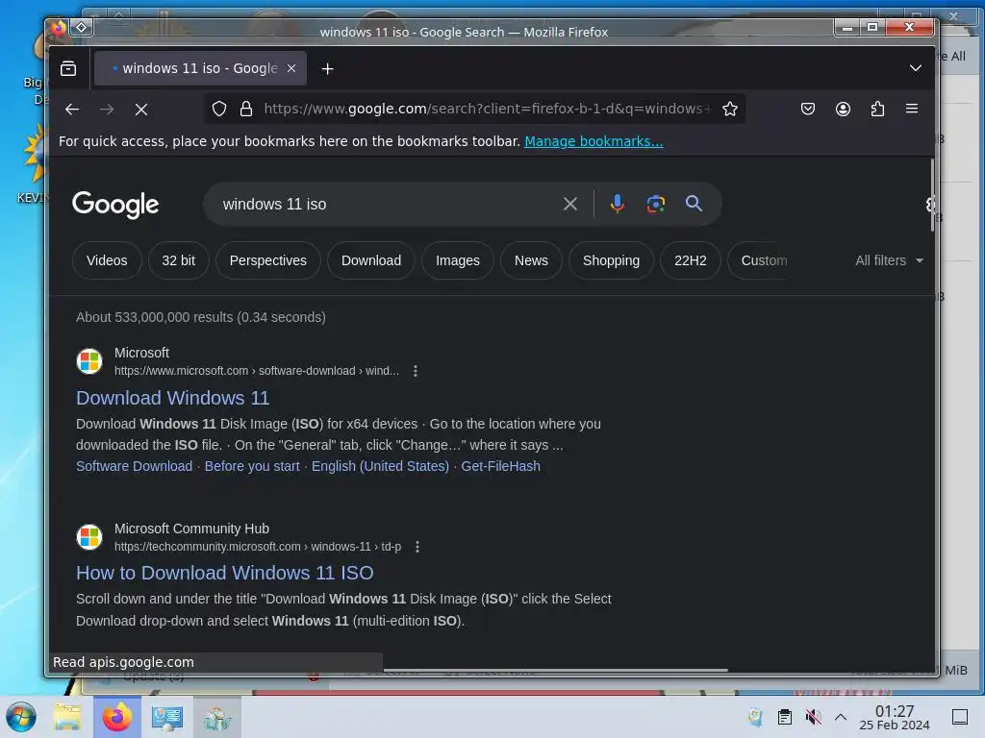Screen dimensions: 985x738
Task: Open the Firefox account icon
Action: 843,110
